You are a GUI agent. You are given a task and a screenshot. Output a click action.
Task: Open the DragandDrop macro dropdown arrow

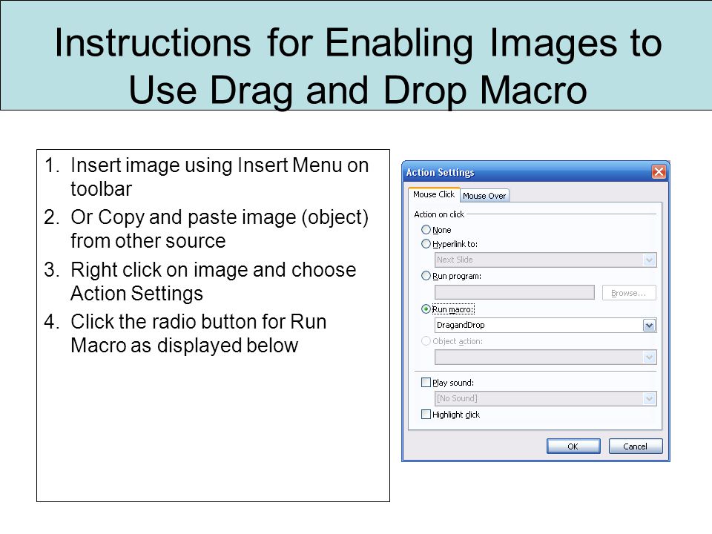point(650,325)
